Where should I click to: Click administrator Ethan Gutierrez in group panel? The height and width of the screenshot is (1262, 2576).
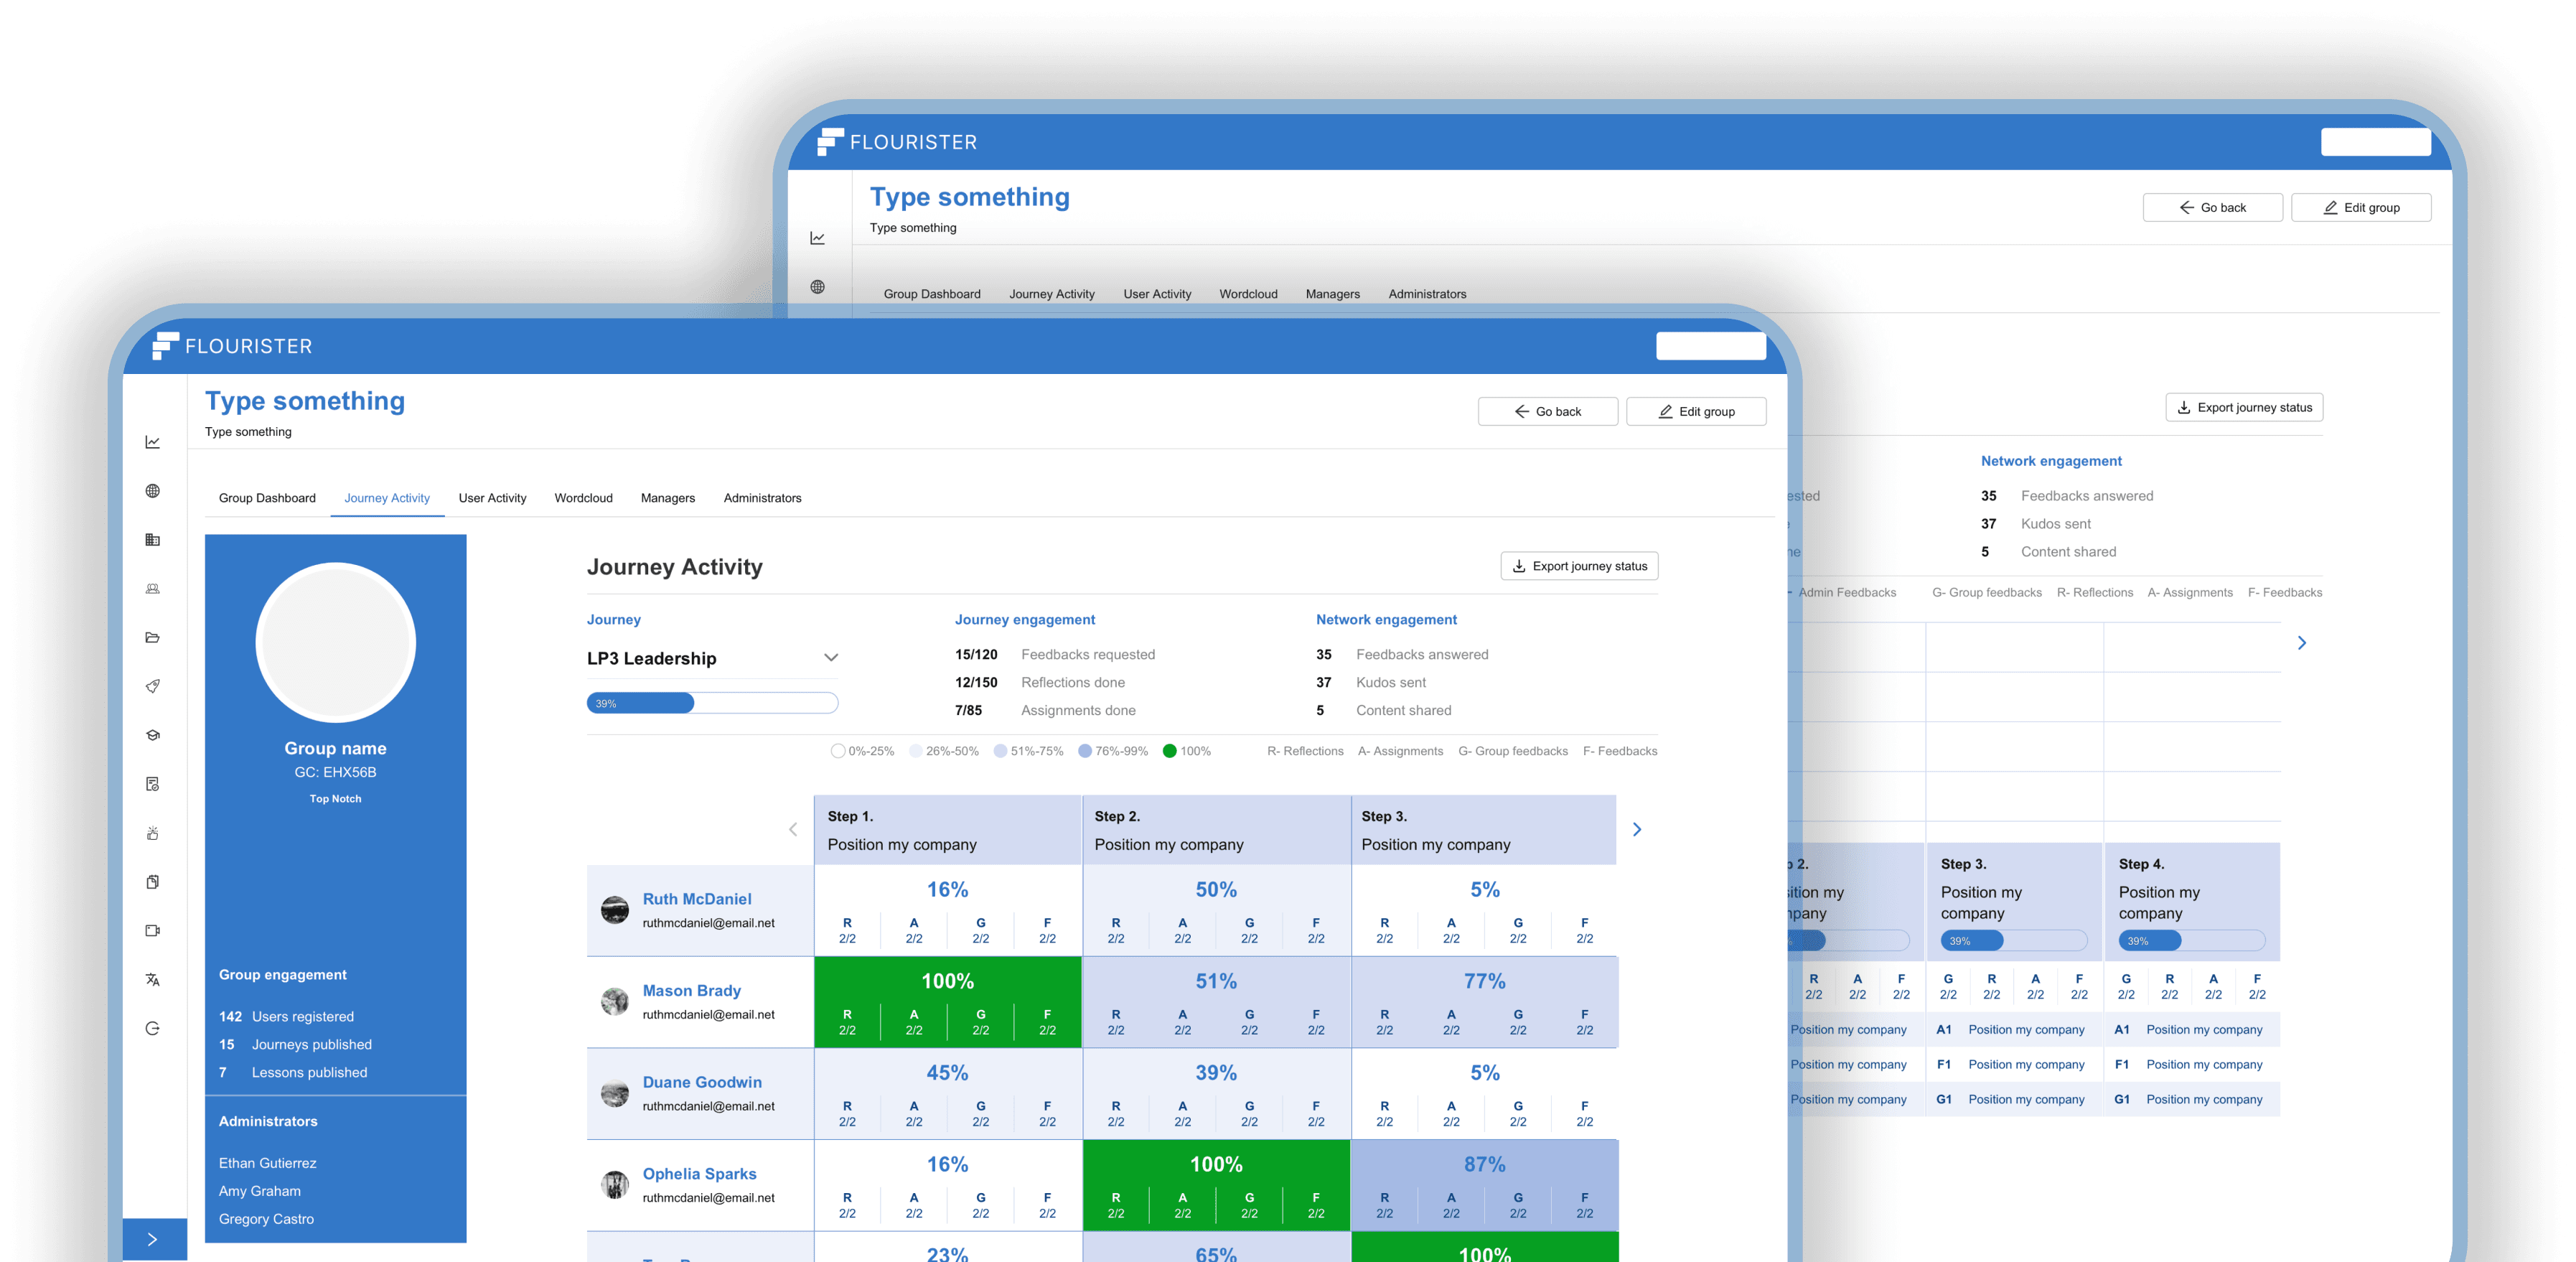268,1163
